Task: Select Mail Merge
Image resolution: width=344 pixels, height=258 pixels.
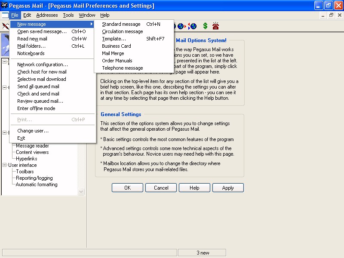Action: [x=134, y=53]
